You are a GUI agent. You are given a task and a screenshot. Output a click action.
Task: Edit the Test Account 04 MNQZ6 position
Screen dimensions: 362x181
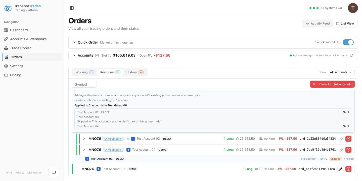[x=341, y=150]
